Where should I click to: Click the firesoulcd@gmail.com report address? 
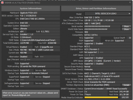21,95
